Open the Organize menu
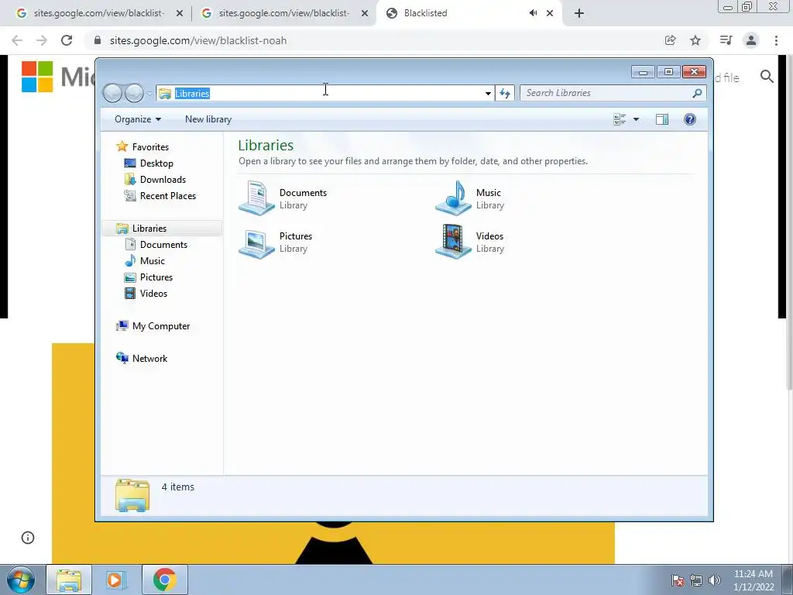Viewport: 793px width, 595px height. [x=138, y=119]
